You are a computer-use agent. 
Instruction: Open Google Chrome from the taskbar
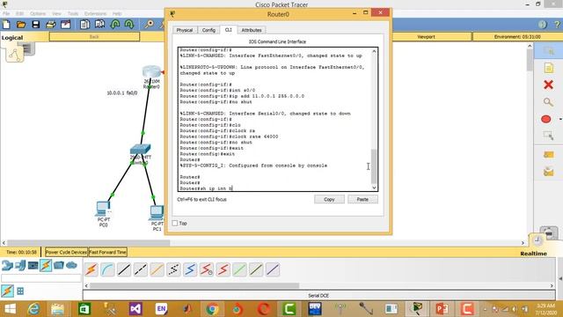click(x=212, y=309)
